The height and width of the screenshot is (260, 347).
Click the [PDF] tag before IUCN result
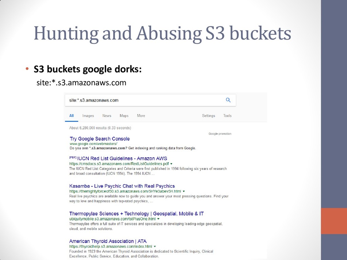[73, 157]
